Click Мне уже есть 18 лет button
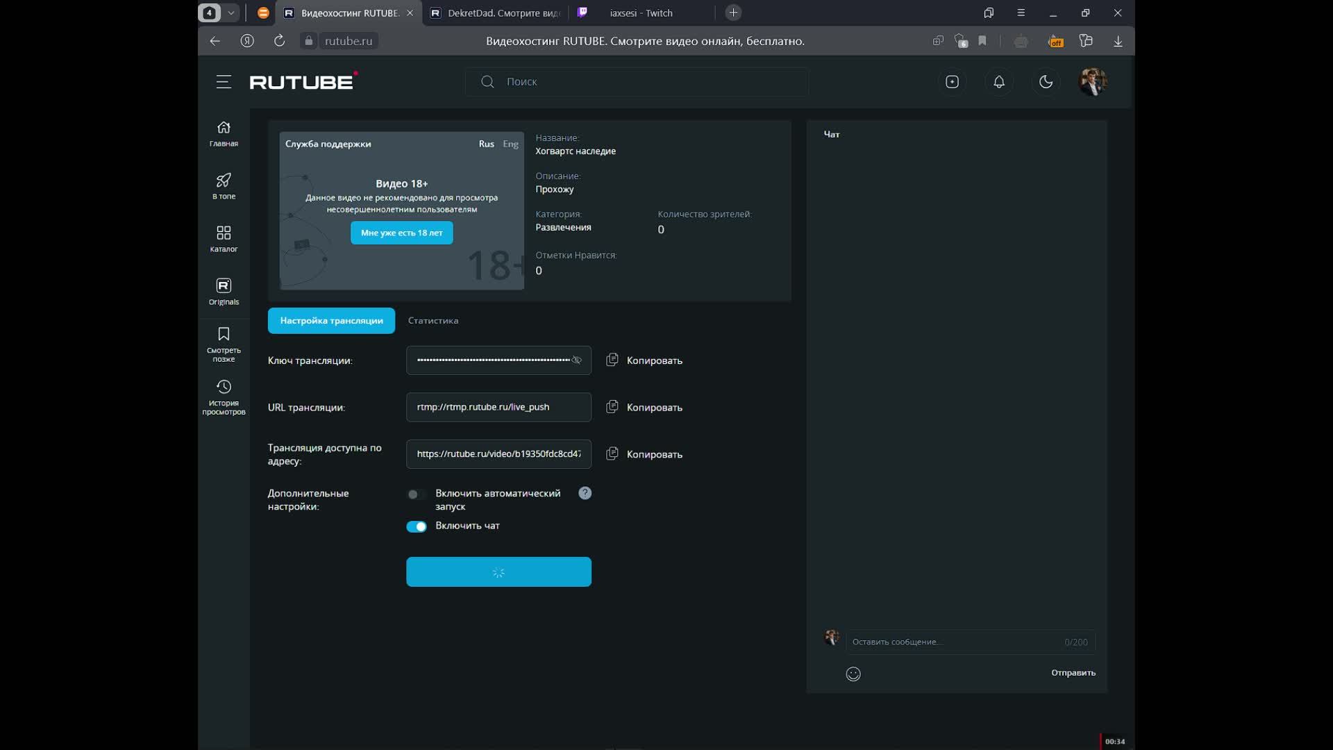Screen dimensions: 1333x750 (401, 233)
